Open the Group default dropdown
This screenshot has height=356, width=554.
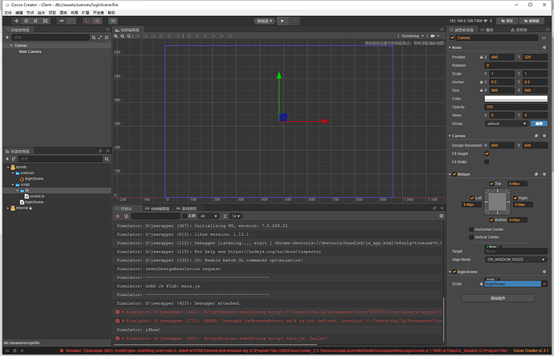[507, 123]
